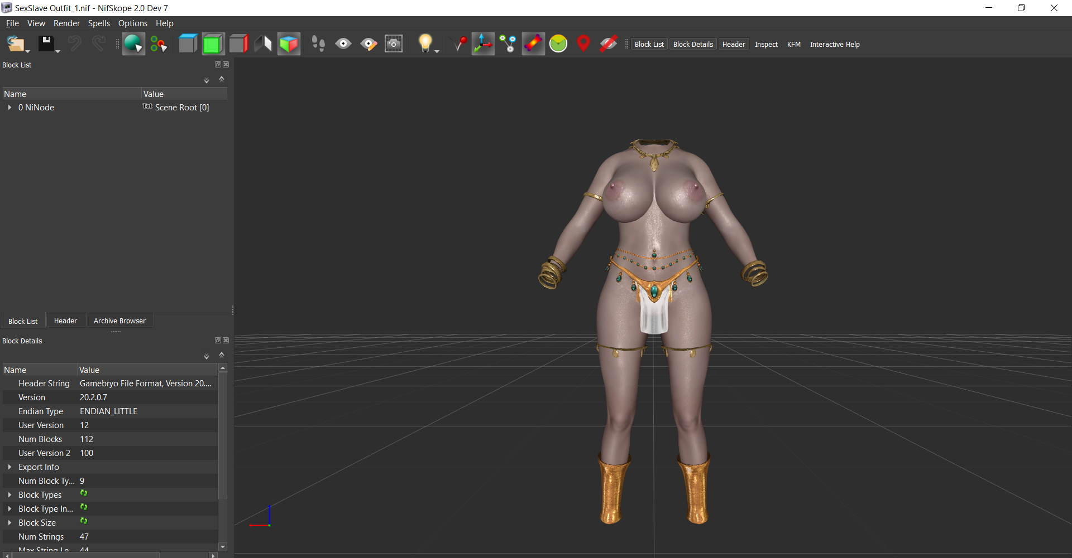This screenshot has height=558, width=1072.
Task: Switch to top view blue cube
Action: click(188, 44)
